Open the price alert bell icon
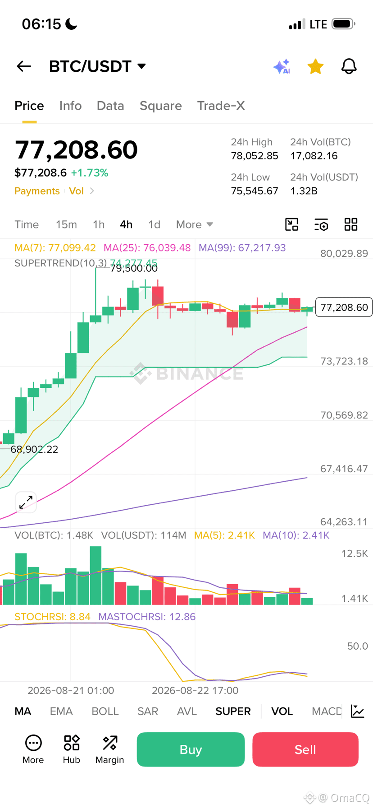Viewport: 373px width, 809px height. (349, 66)
